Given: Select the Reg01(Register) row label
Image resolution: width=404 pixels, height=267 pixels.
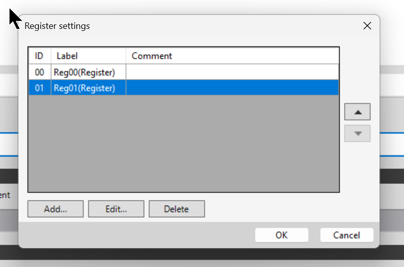Looking at the screenshot, I should coord(88,88).
